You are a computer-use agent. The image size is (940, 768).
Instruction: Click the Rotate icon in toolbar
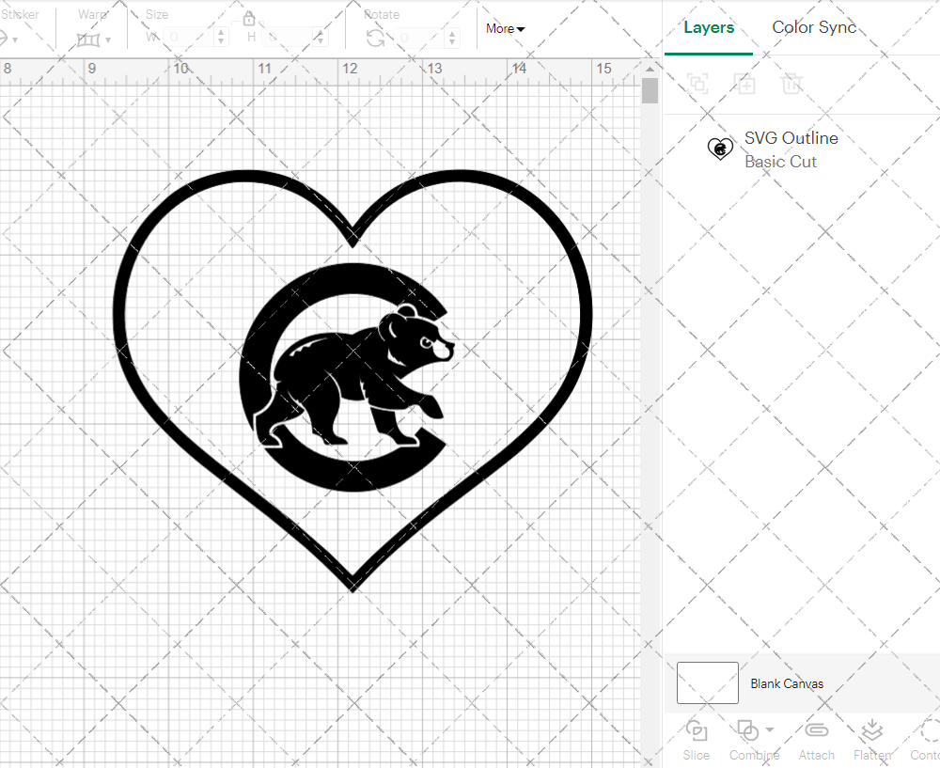click(375, 38)
